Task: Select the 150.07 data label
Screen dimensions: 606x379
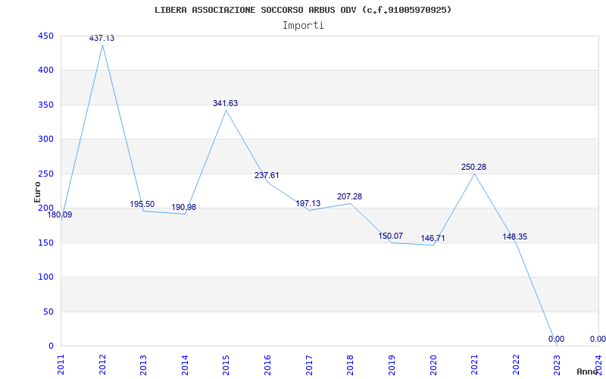Action: (x=390, y=236)
